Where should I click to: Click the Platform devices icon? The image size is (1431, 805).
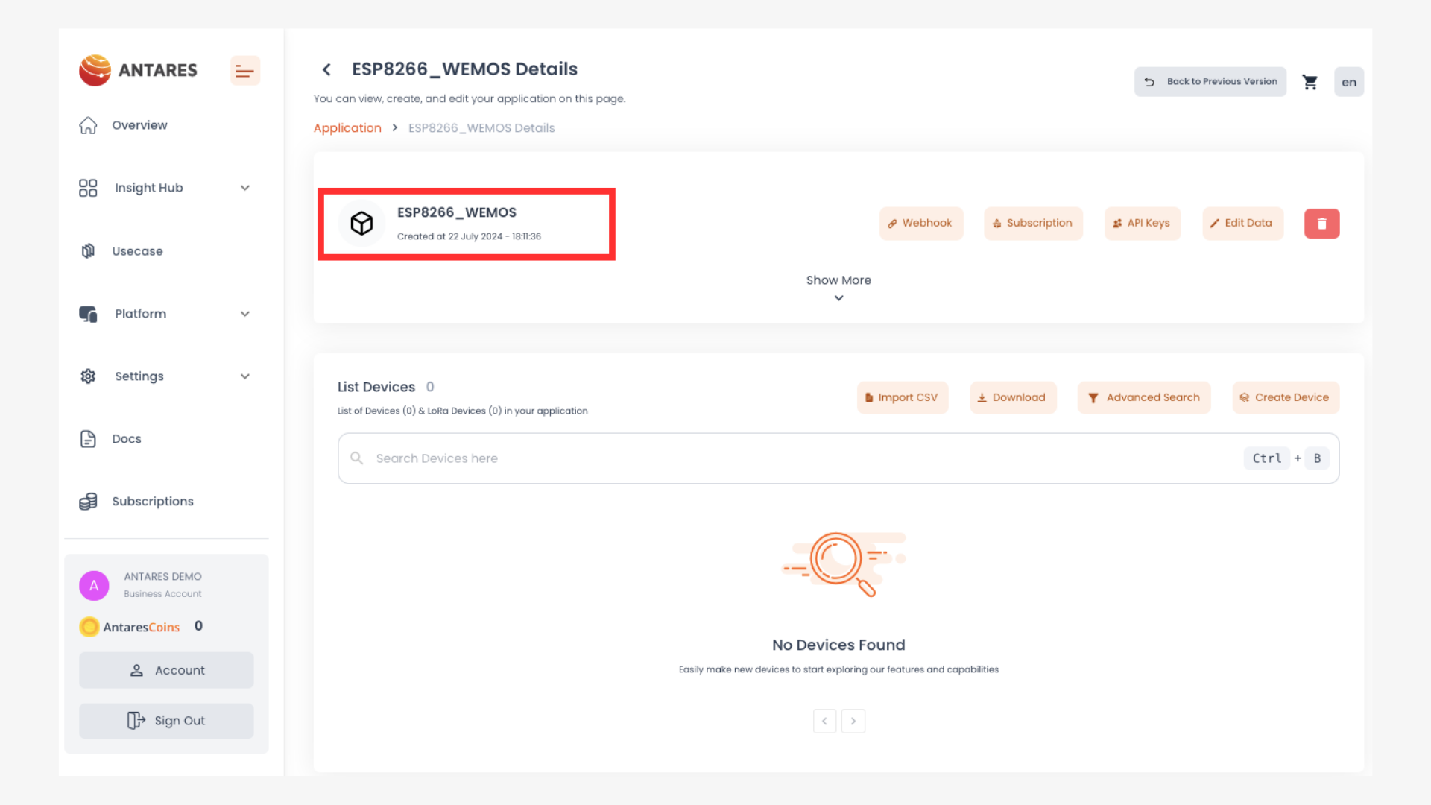click(x=88, y=314)
